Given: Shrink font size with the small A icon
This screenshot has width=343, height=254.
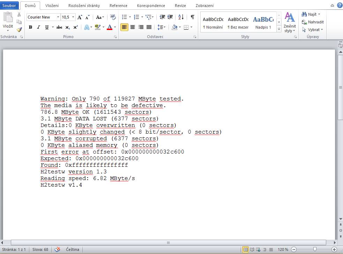Looking at the screenshot, I should tap(88, 17).
